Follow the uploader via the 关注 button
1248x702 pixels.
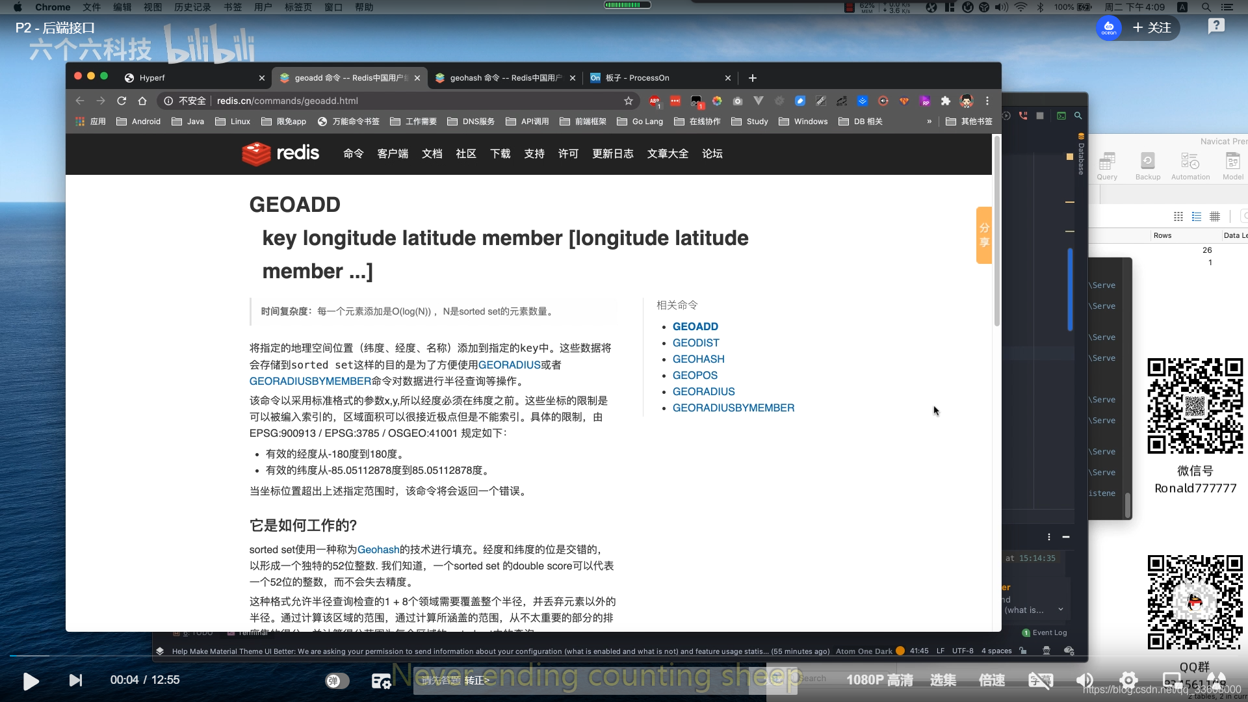[x=1152, y=28]
